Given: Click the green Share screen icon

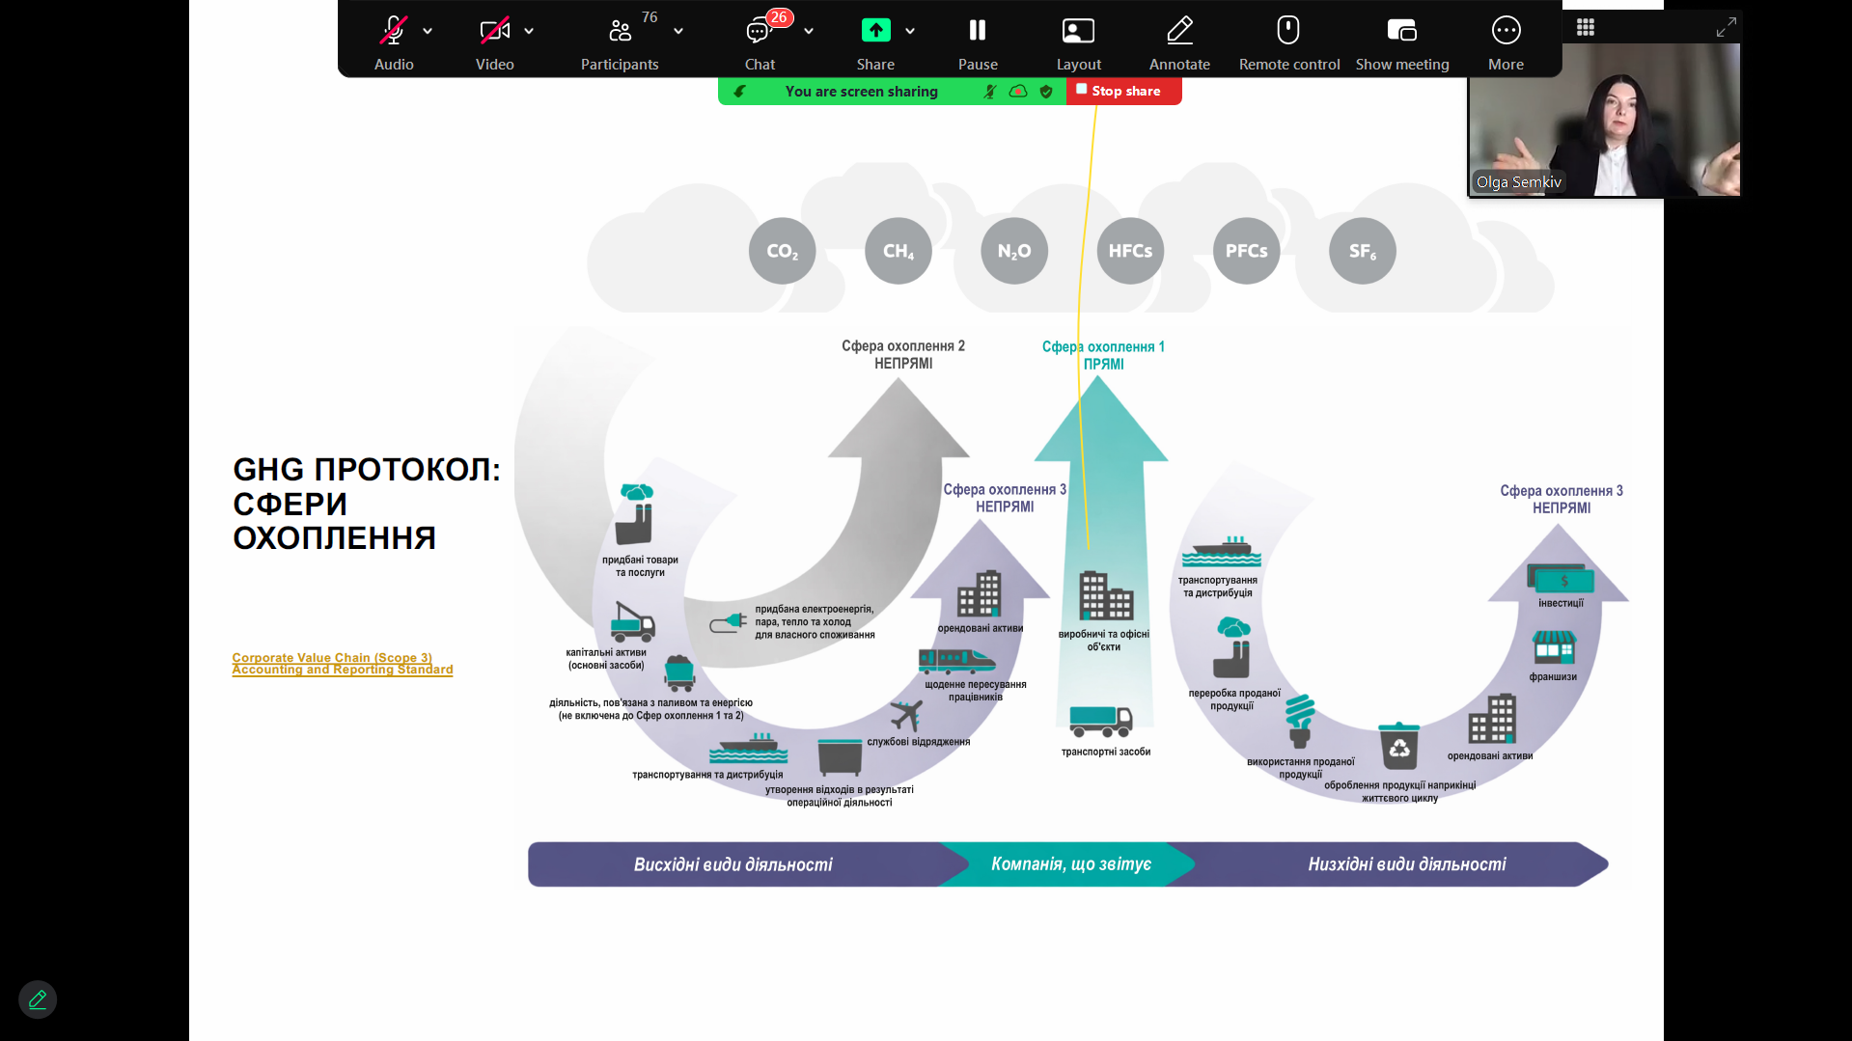Looking at the screenshot, I should 875,31.
